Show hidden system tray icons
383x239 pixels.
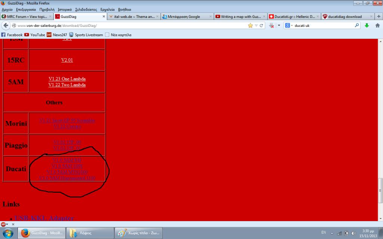[332, 233]
